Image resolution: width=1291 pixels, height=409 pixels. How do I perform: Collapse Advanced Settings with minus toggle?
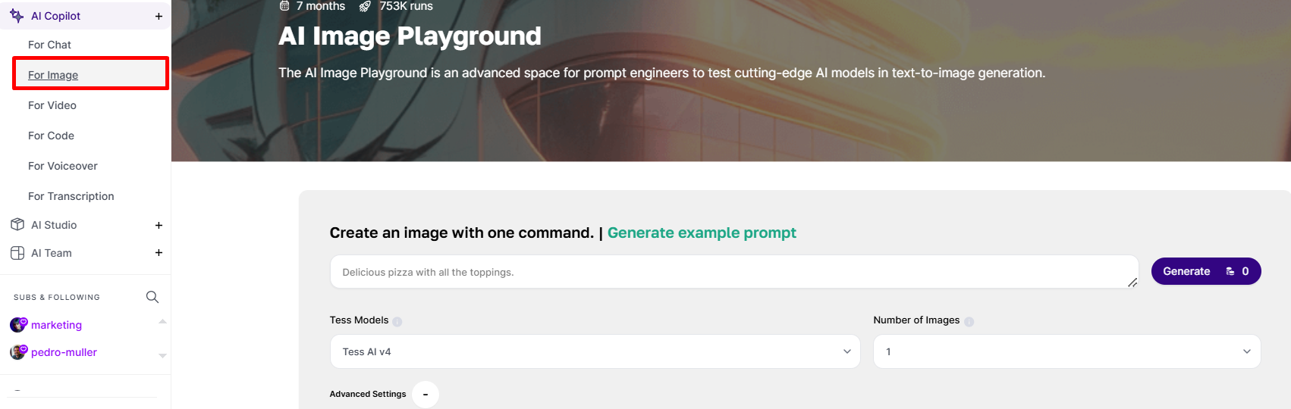pos(426,395)
